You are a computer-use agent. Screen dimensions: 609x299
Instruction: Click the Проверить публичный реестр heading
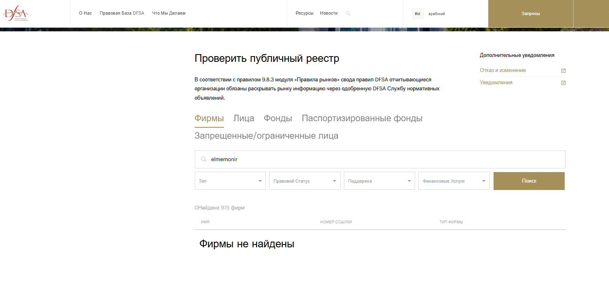click(267, 59)
